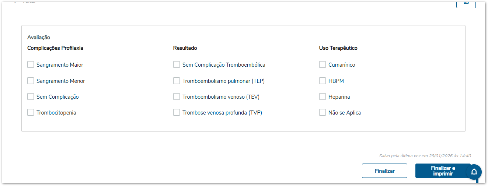Image resolution: width=488 pixels, height=186 pixels.
Task: Tick the Sem Complicação checkbox
Action: (x=31, y=97)
